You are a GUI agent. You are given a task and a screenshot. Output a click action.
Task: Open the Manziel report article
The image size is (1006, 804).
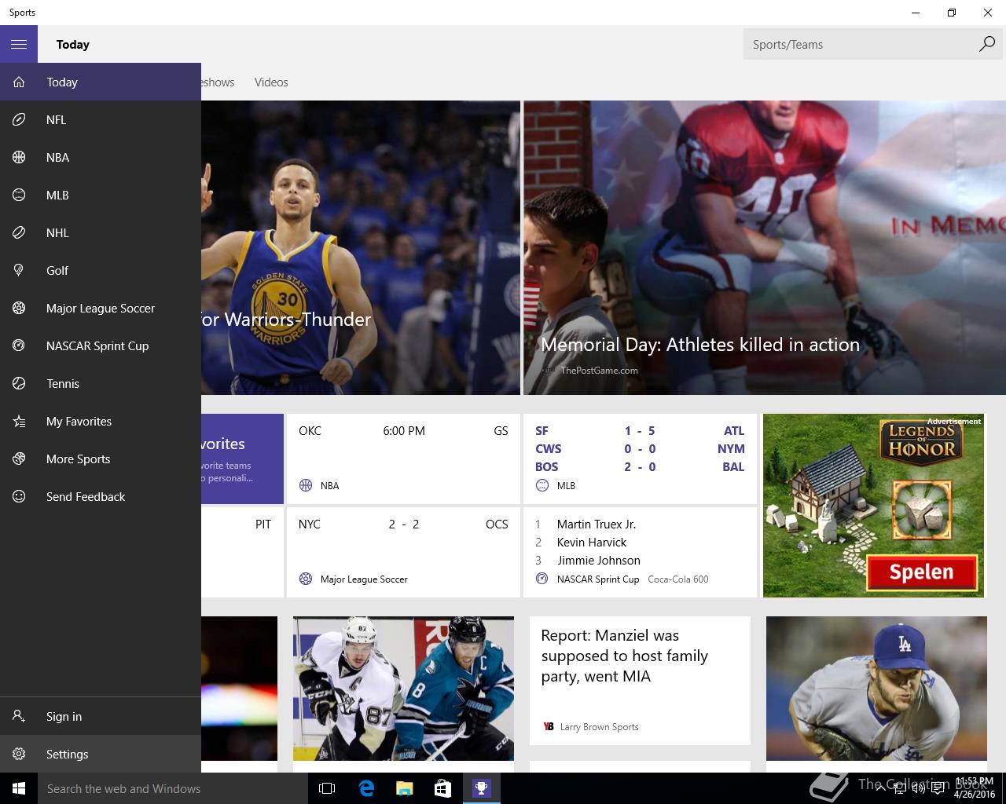[x=640, y=680]
